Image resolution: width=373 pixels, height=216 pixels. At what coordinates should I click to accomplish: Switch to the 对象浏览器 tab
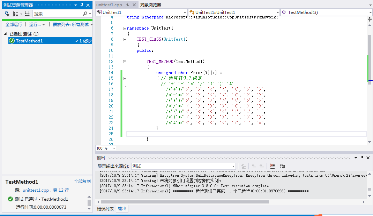(151, 5)
